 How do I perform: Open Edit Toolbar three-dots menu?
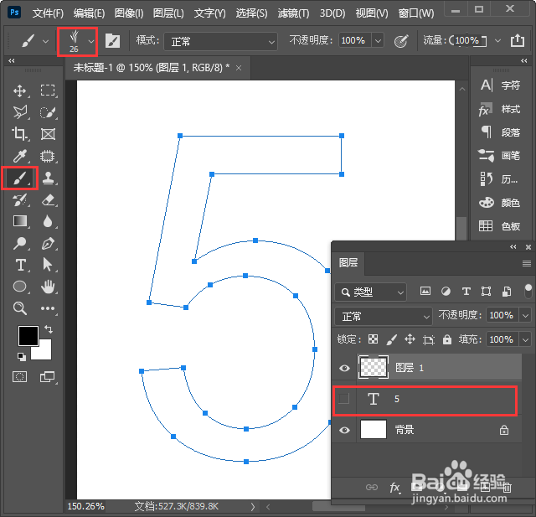click(x=48, y=308)
